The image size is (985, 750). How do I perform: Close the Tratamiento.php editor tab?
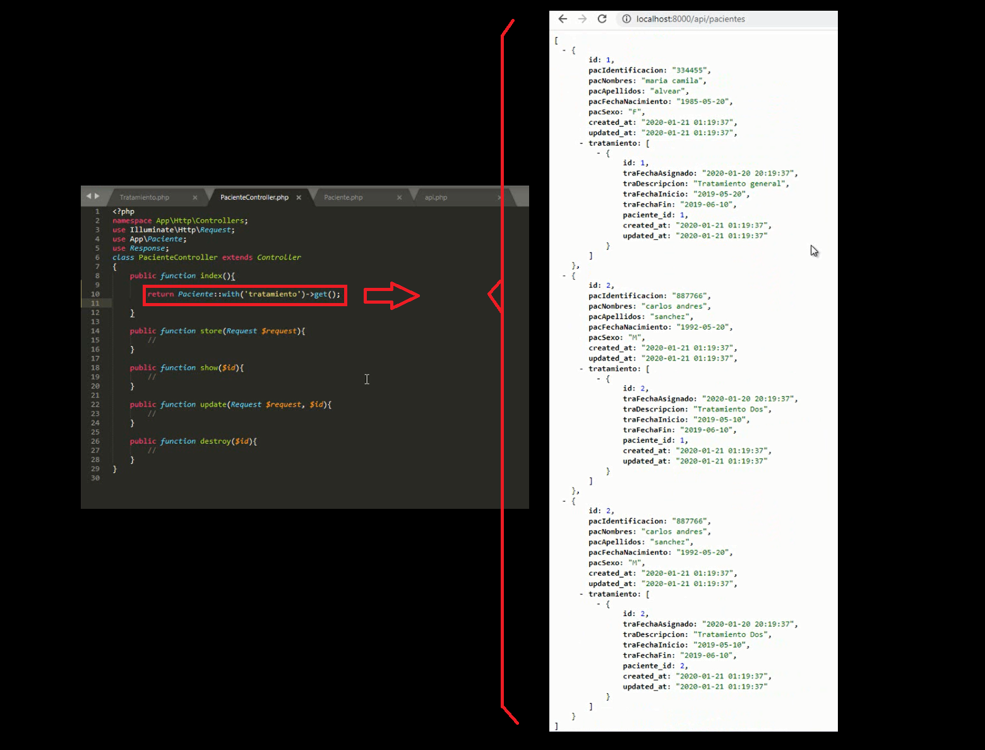coord(195,198)
